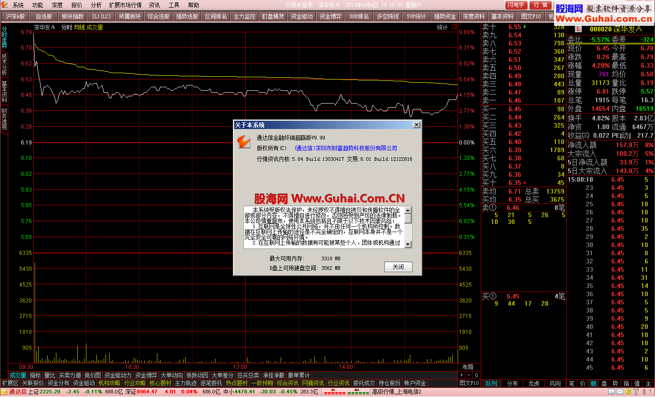
Task: Click the plus zoom button below 布局
Action: pyautogui.click(x=461, y=375)
